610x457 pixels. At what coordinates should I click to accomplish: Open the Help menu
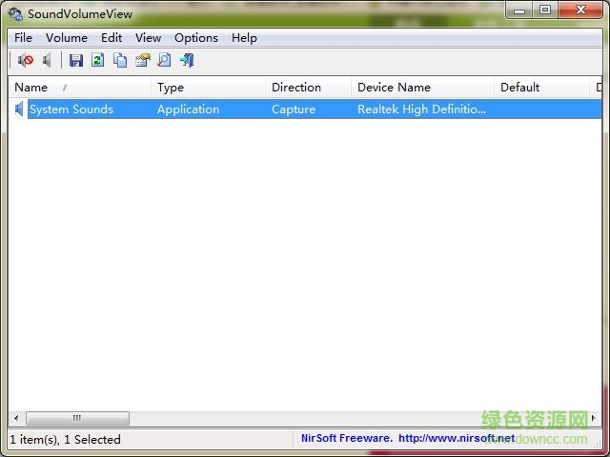[x=244, y=38]
